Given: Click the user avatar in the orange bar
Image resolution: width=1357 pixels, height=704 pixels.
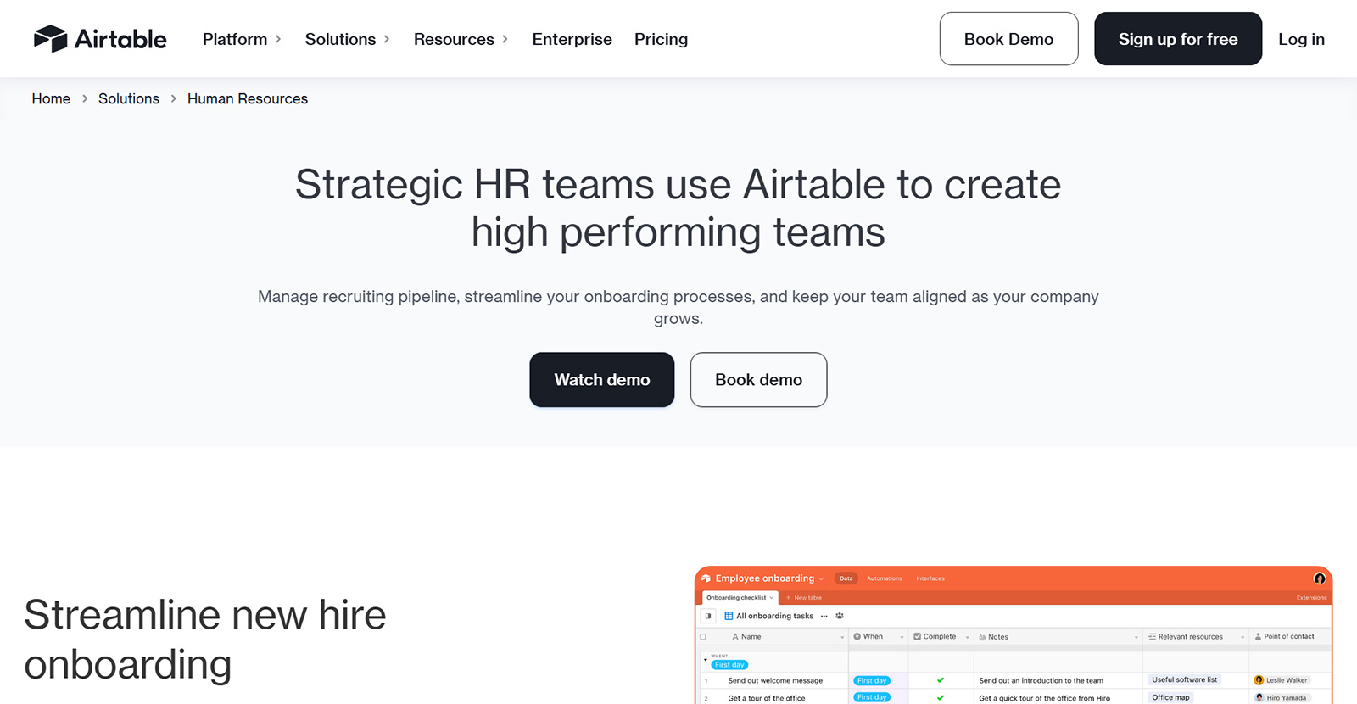Looking at the screenshot, I should (x=1320, y=578).
